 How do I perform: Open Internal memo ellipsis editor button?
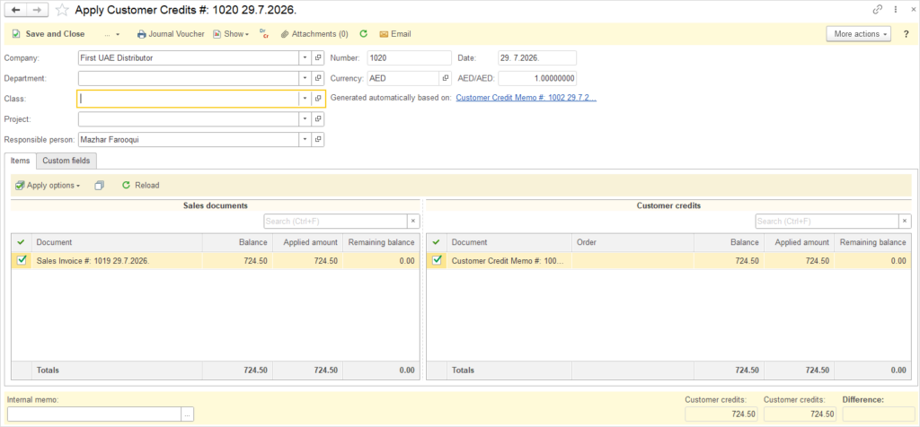pos(188,414)
